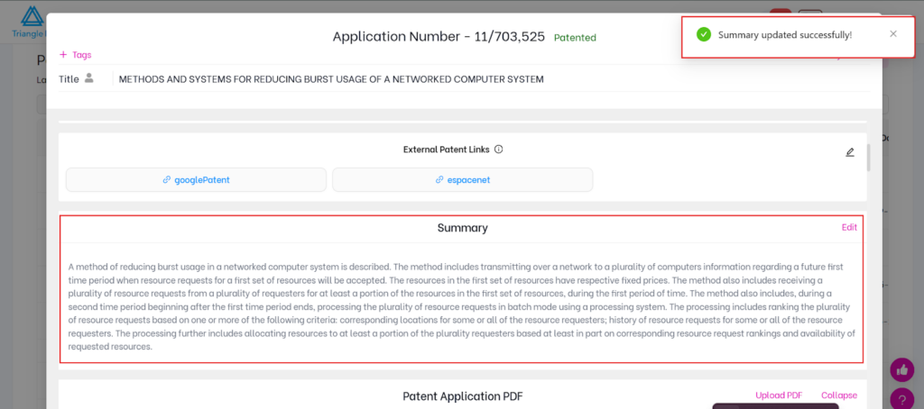
Task: Edit the Summary section
Action: (849, 227)
